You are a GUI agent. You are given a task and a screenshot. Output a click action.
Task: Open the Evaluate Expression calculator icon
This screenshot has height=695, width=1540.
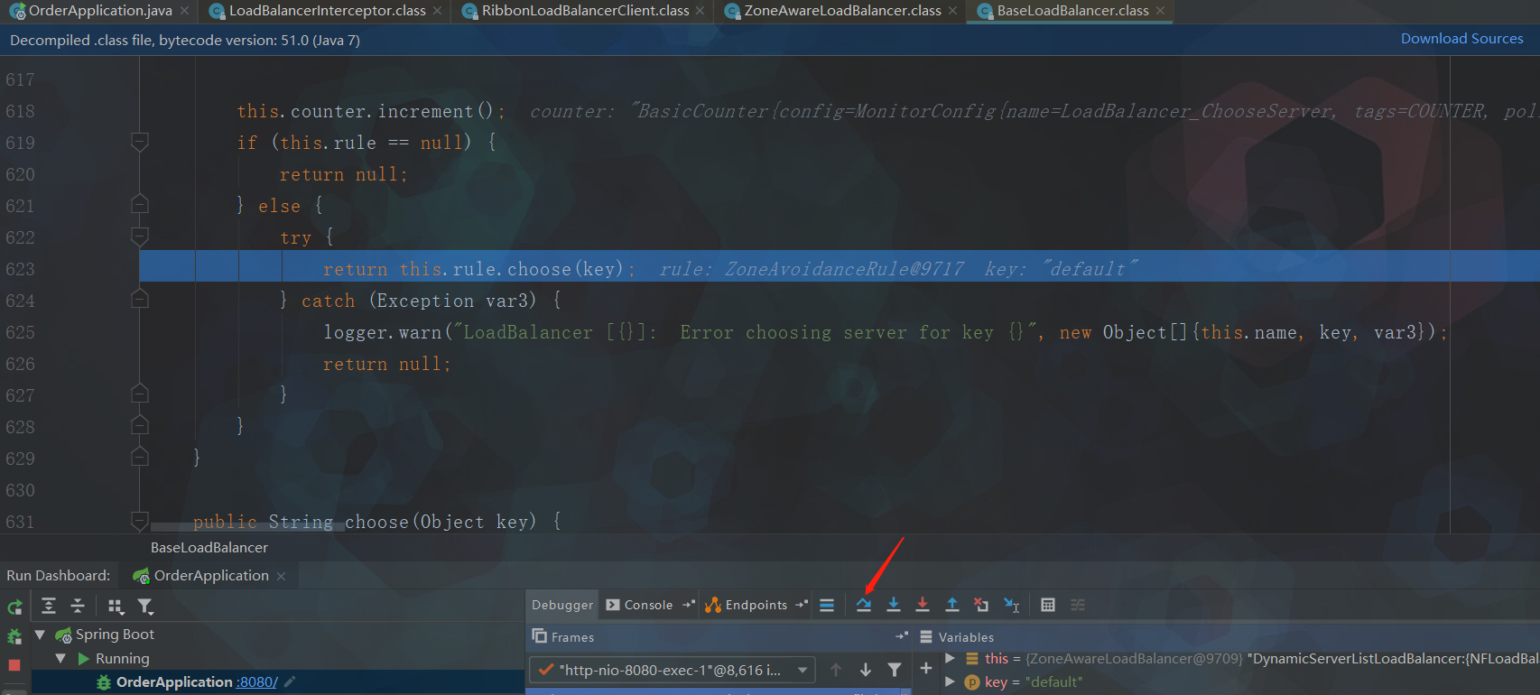1048,605
